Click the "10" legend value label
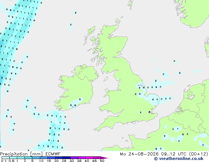The height and width of the screenshot is (162, 209). click(x=41, y=161)
